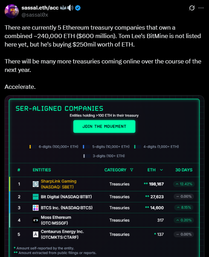Open sassal.eth profile avatar
Viewport: 209px width, 257px height.
point(12,11)
